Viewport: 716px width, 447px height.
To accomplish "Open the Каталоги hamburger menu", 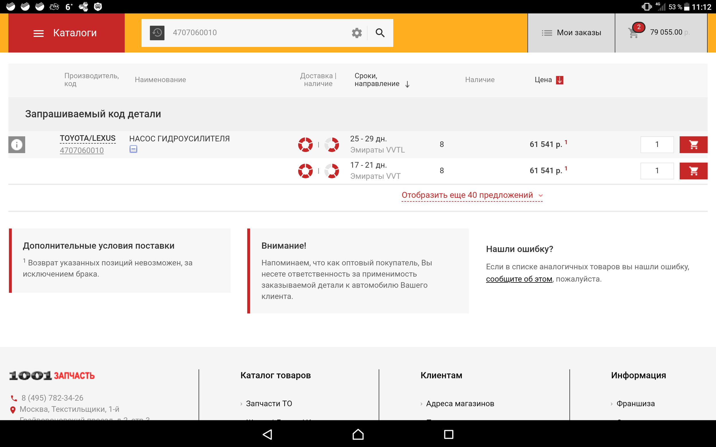I will coord(66,33).
